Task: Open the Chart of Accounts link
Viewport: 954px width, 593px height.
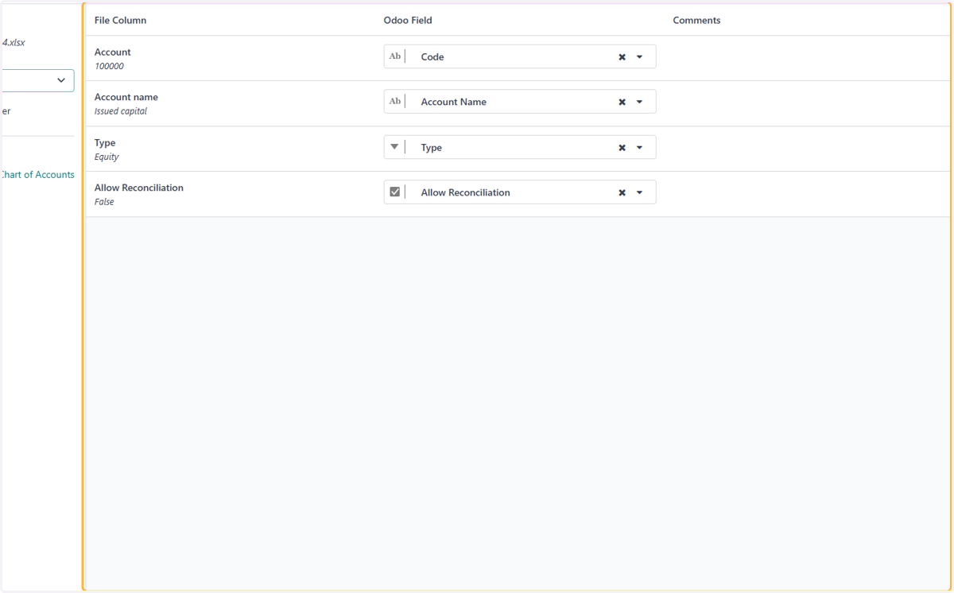Action: pos(37,175)
